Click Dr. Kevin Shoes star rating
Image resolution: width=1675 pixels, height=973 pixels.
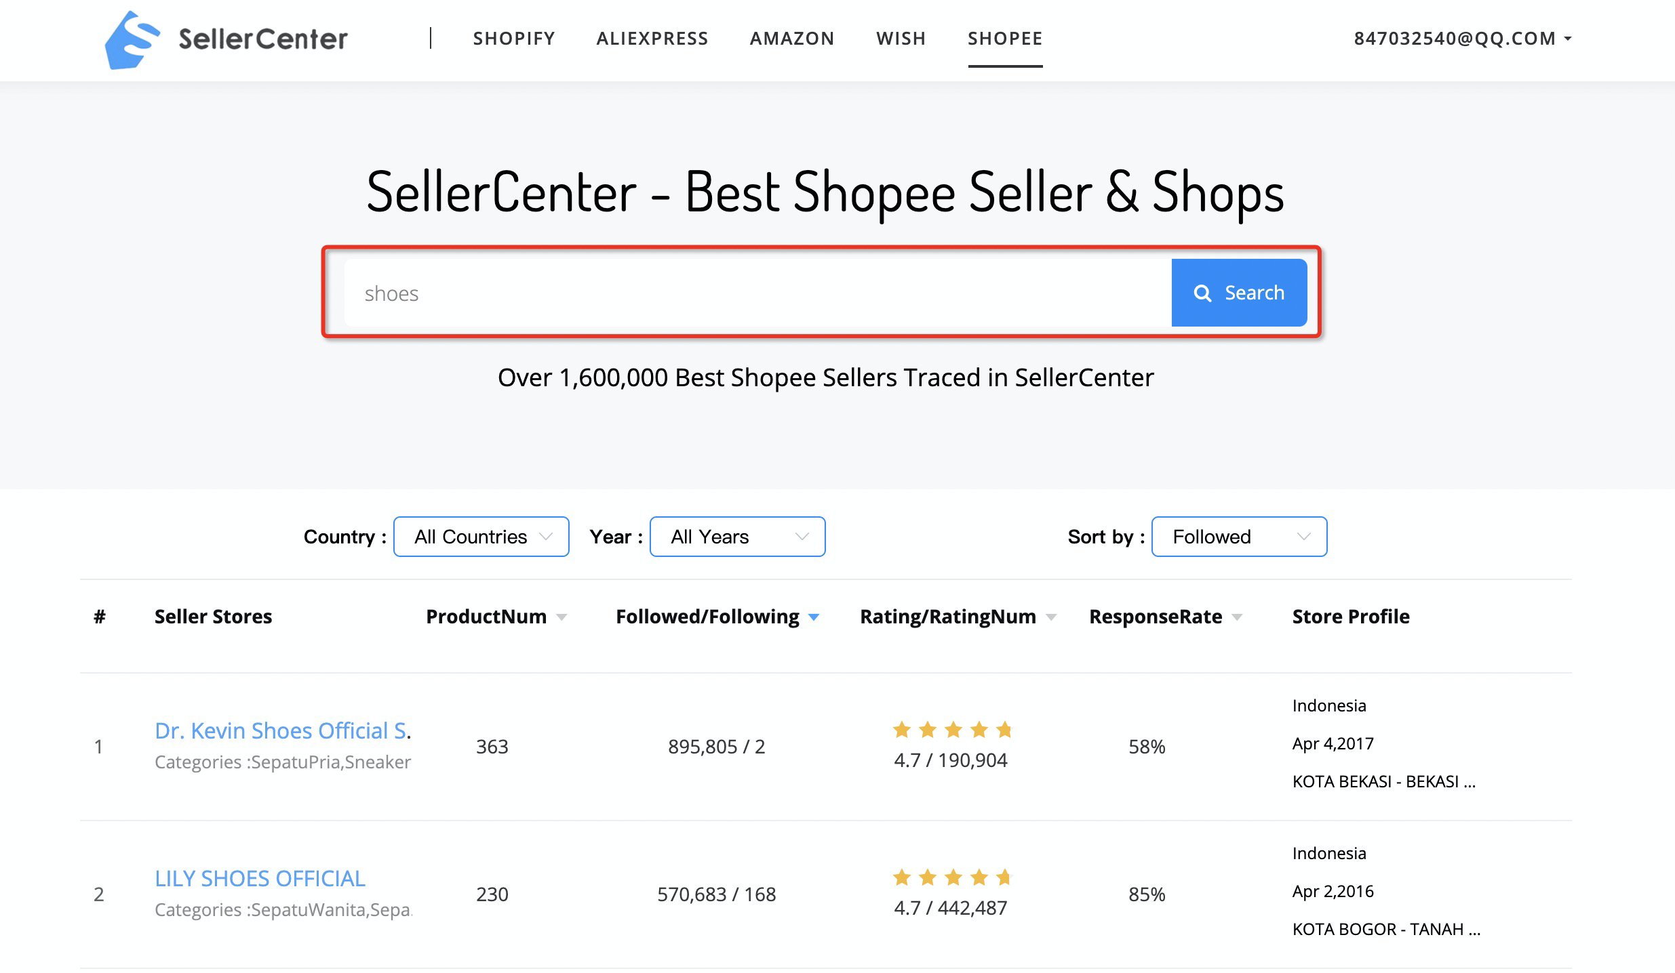953,730
